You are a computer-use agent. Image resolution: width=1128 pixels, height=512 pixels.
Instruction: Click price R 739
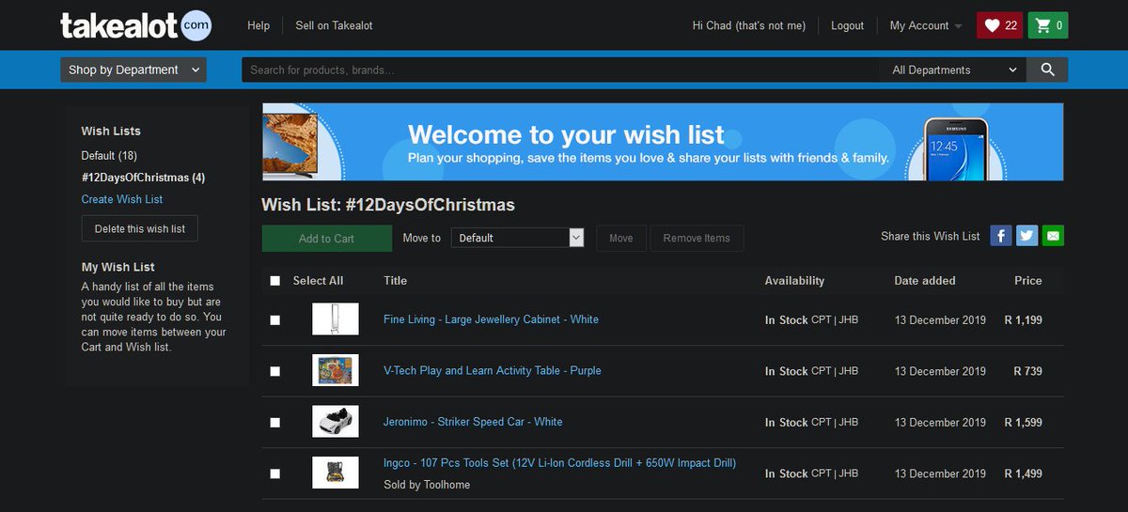pos(1027,371)
